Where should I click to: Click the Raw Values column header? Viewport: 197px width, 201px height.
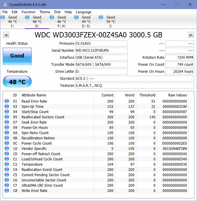pos(173,95)
